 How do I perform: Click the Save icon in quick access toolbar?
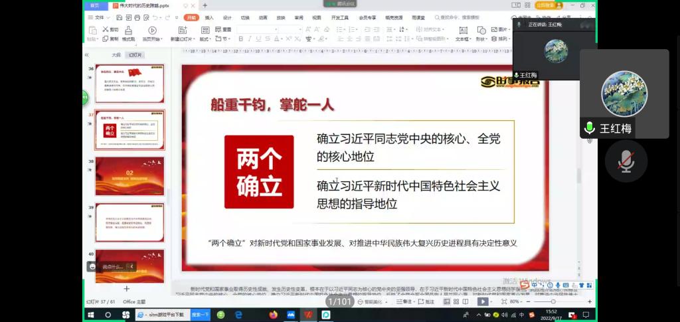pyautogui.click(x=119, y=17)
